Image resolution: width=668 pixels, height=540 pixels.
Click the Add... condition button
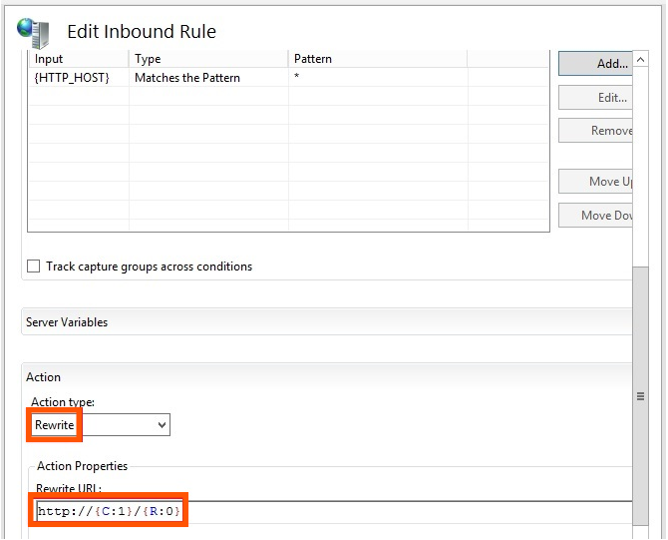(595, 64)
